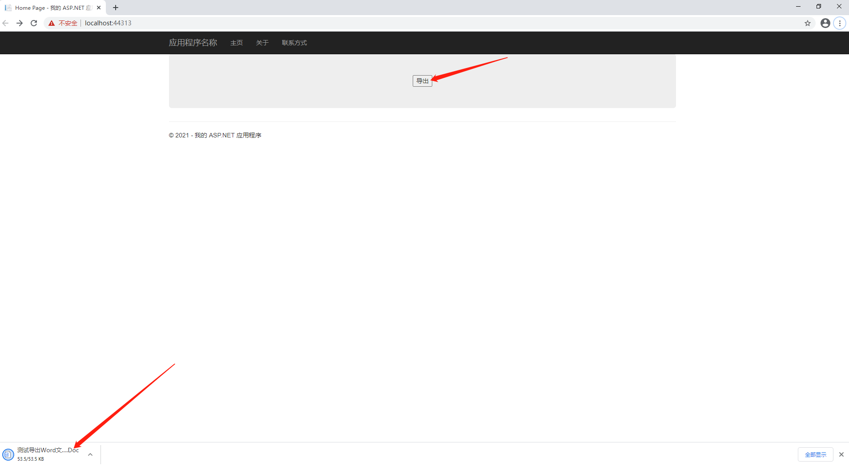Image resolution: width=849 pixels, height=466 pixels.
Task: Open the 主页 navigation link
Action: 237,43
